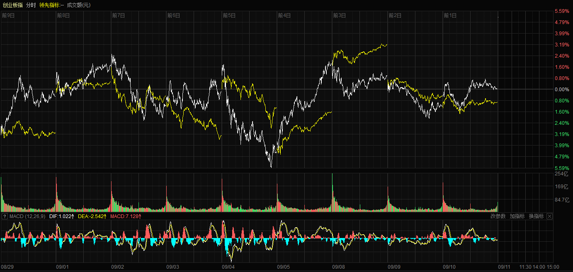Select the 创业板指 index title
This screenshot has width=573, height=272.
click(x=12, y=5)
